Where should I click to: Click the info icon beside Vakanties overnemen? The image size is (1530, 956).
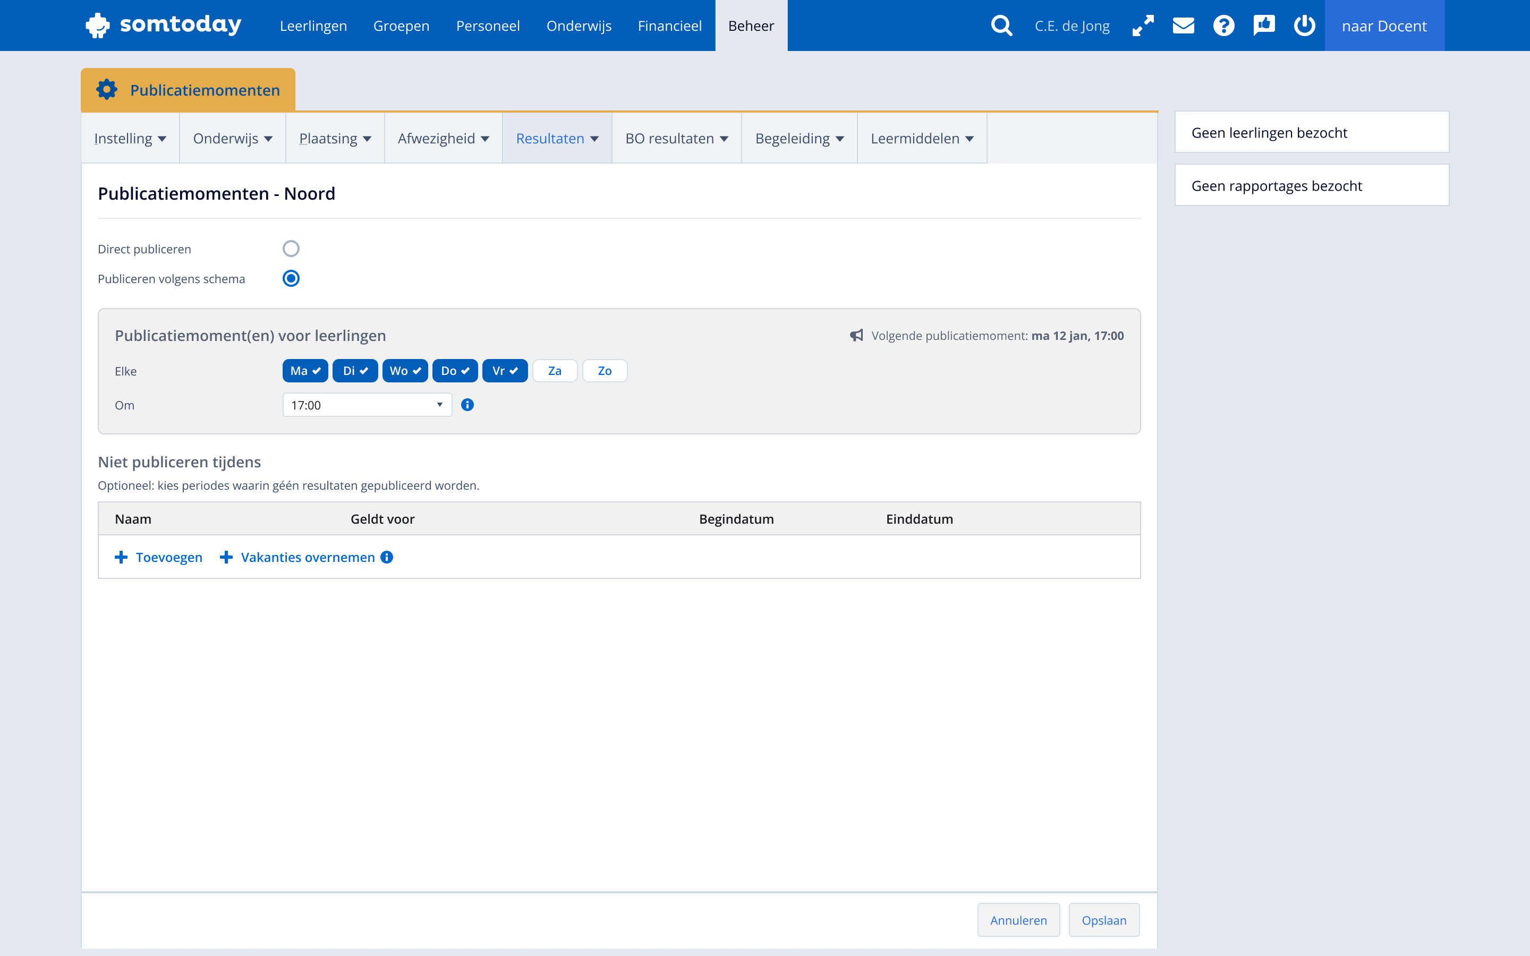[387, 557]
